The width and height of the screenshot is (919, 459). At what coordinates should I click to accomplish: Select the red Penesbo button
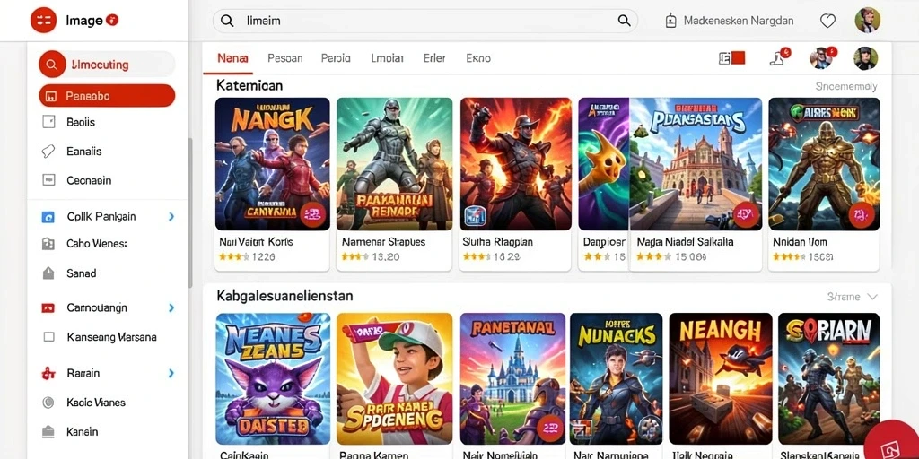(108, 95)
